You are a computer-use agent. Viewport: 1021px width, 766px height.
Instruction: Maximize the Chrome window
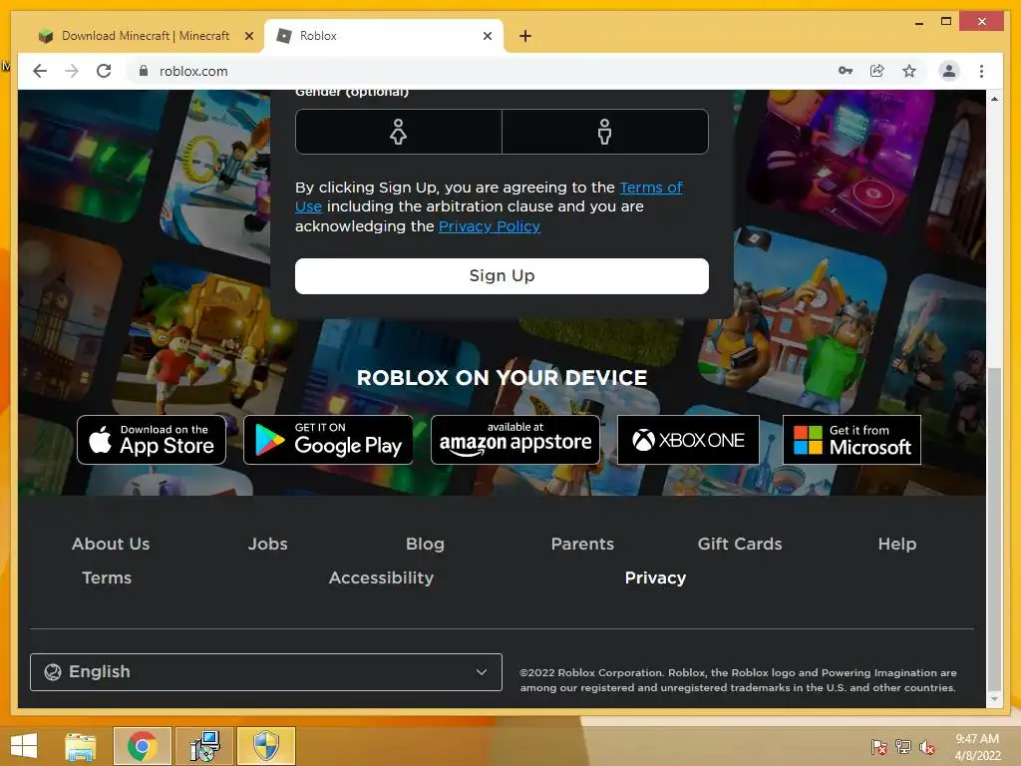[x=946, y=22]
